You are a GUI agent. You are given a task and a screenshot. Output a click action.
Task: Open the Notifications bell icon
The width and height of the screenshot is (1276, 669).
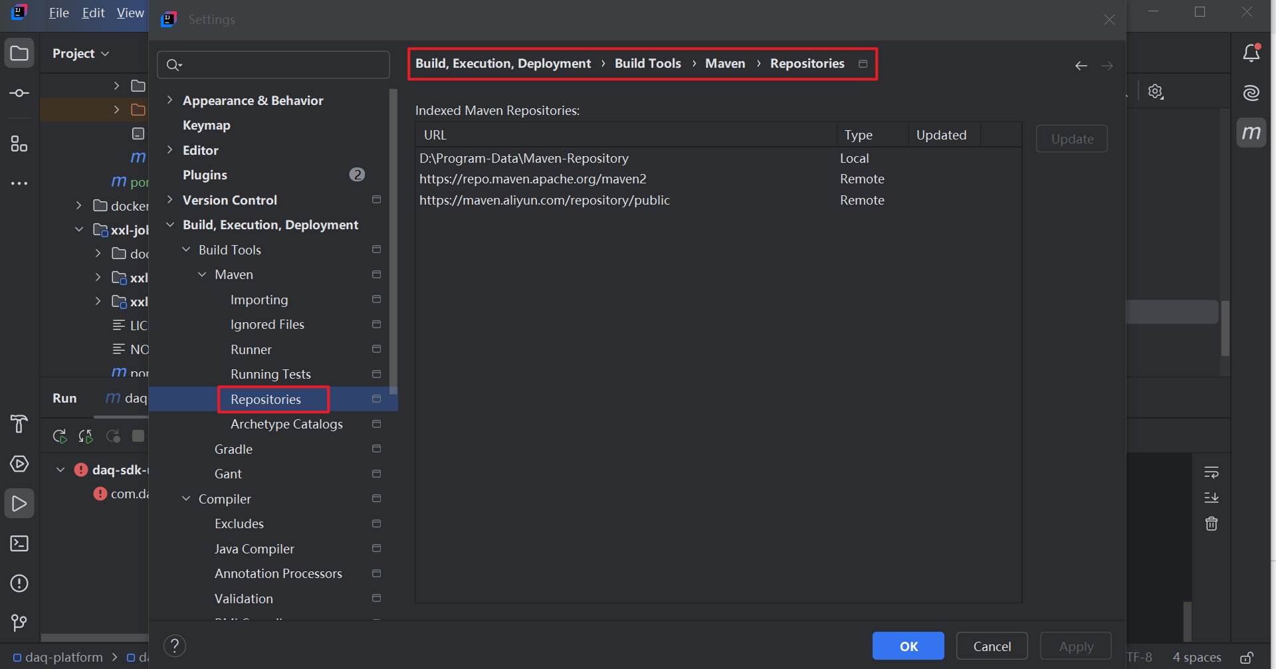pos(1251,52)
